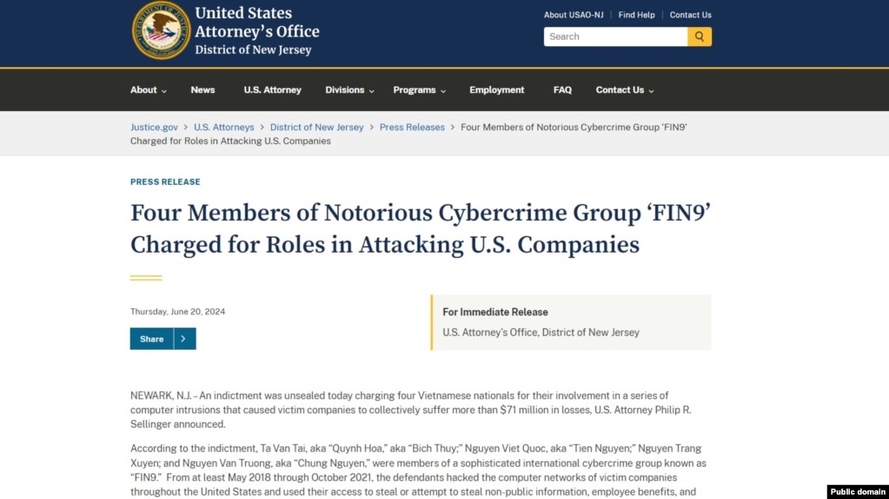Follow the Justice.gov breadcrumb link
This screenshot has width=889, height=499.
click(154, 128)
